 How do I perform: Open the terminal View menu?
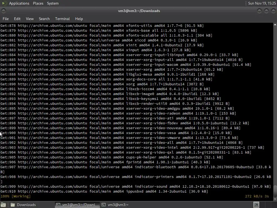point(30,19)
